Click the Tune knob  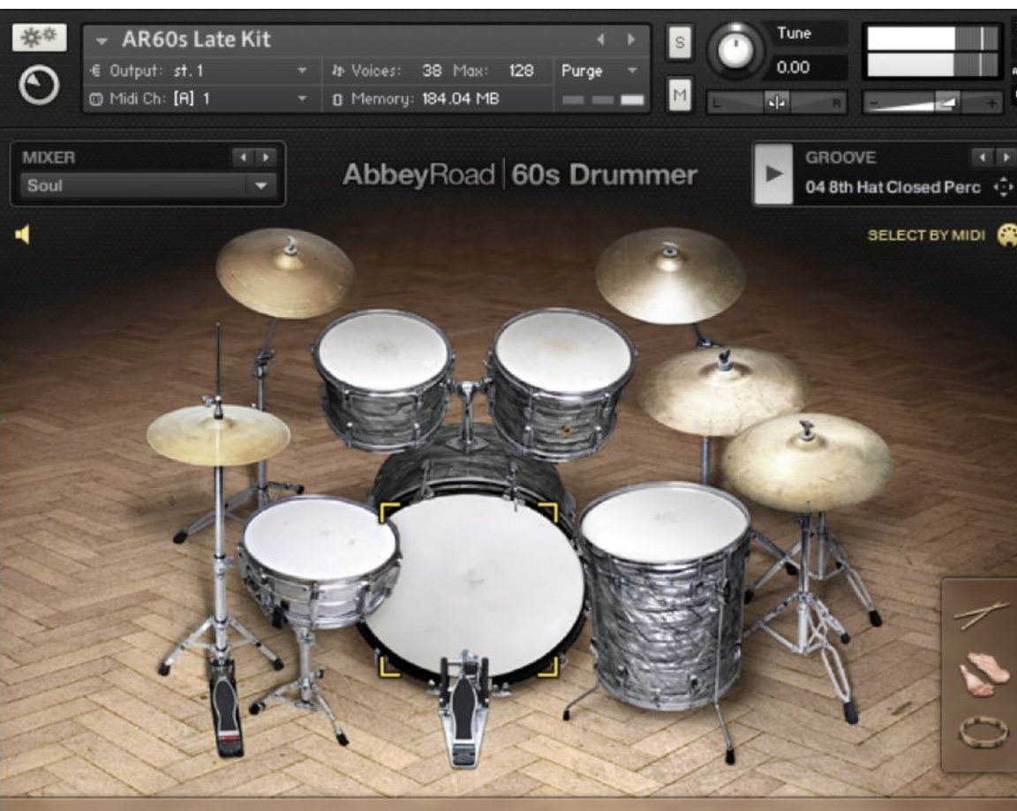point(734,50)
